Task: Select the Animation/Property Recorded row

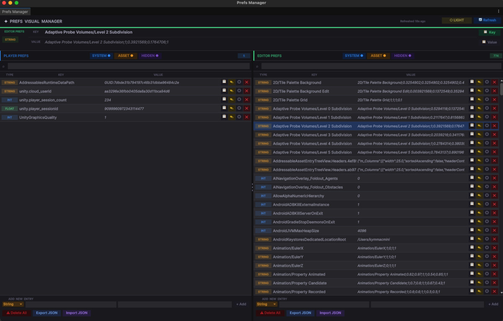Action: click(x=376, y=292)
